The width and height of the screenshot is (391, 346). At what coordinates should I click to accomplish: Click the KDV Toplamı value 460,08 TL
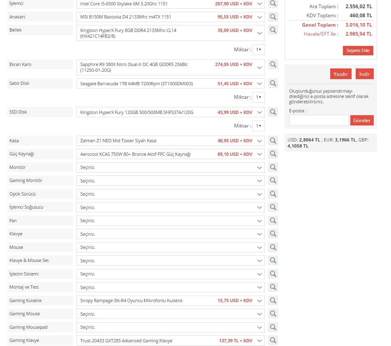(361, 16)
